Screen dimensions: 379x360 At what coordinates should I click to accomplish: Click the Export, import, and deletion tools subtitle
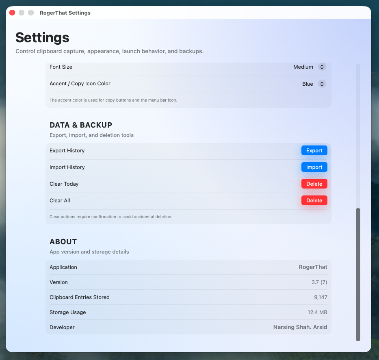[x=92, y=135]
